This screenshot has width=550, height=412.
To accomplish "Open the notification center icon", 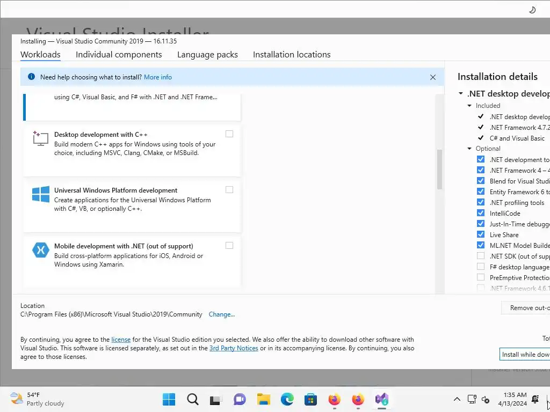I will (x=535, y=399).
